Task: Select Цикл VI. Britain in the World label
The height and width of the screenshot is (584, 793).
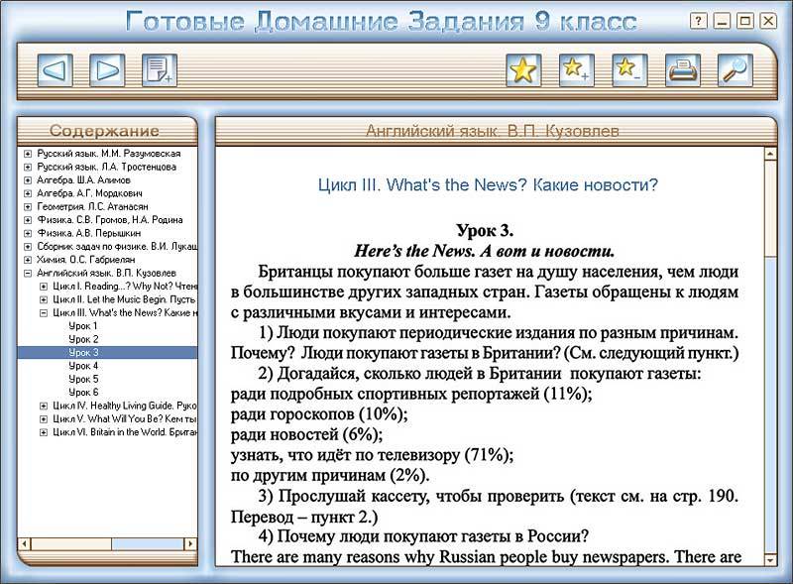Action: coord(125,432)
